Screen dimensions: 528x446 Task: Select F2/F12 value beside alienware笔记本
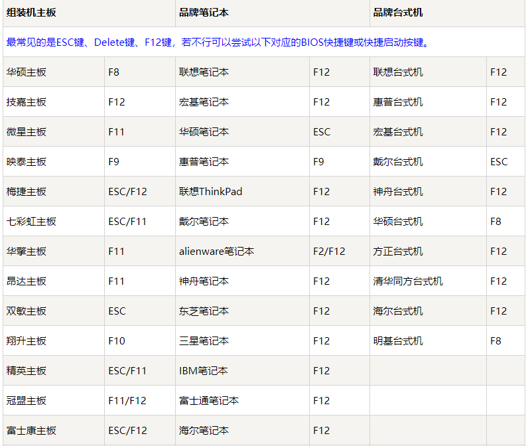[x=329, y=252]
